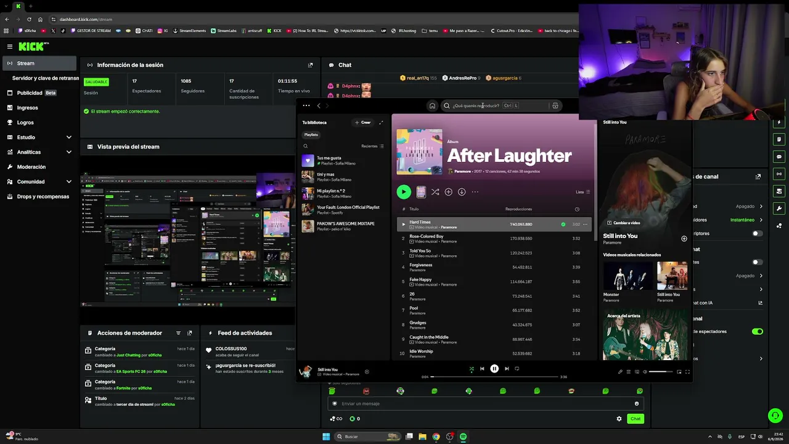Image resolution: width=789 pixels, height=444 pixels.
Task: Open the lightning quick actions in Kick rail
Action: 779,122
